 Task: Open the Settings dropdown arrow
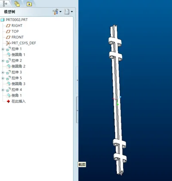60,12
